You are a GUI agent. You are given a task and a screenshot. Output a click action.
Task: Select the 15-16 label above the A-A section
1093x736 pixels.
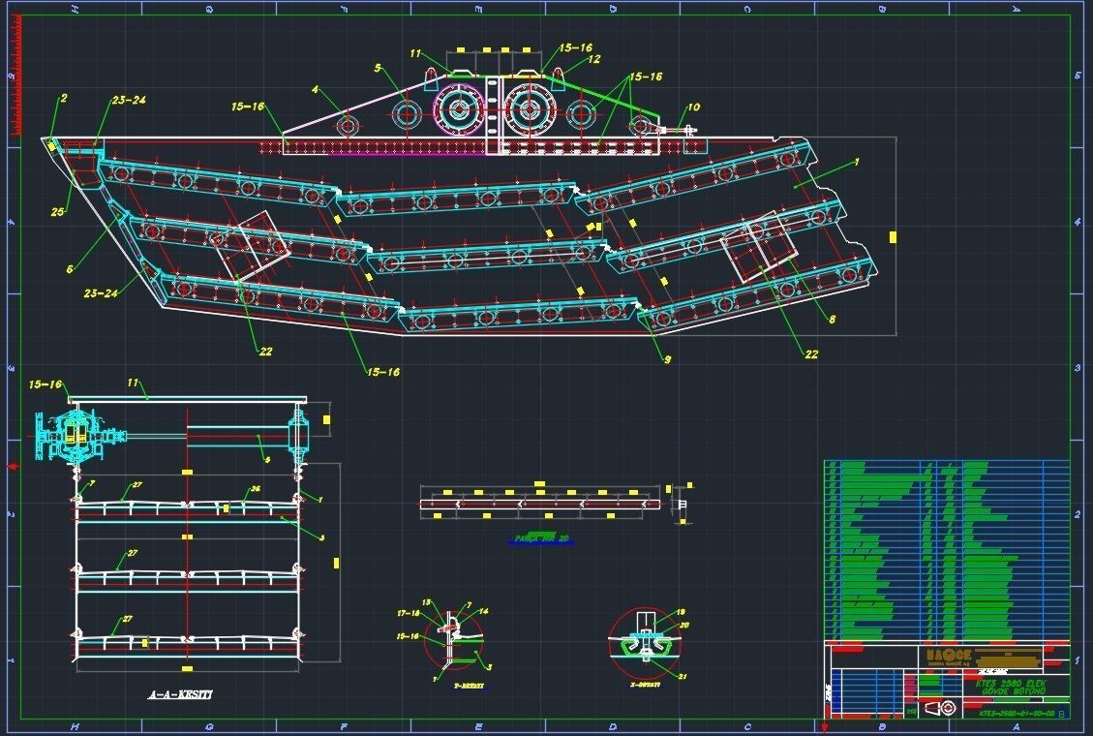(x=46, y=384)
